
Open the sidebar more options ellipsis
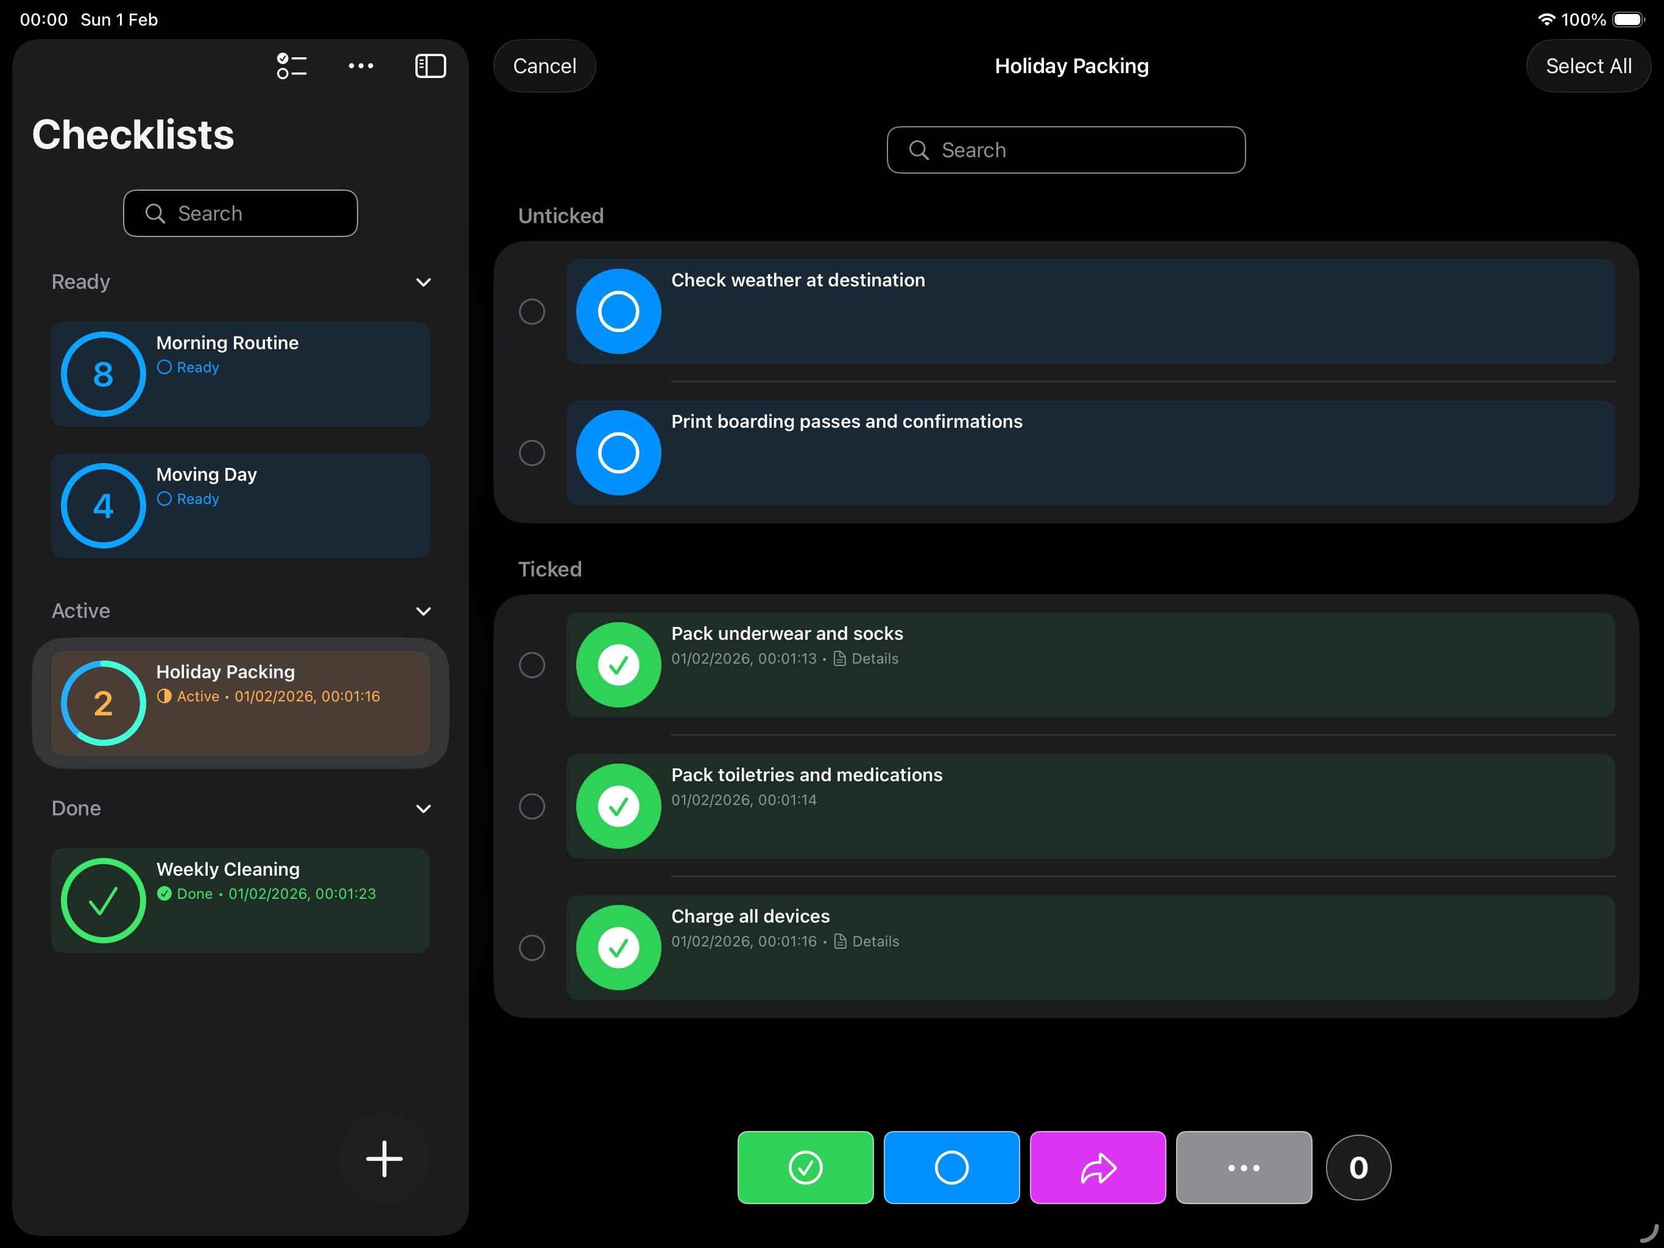[x=361, y=66]
